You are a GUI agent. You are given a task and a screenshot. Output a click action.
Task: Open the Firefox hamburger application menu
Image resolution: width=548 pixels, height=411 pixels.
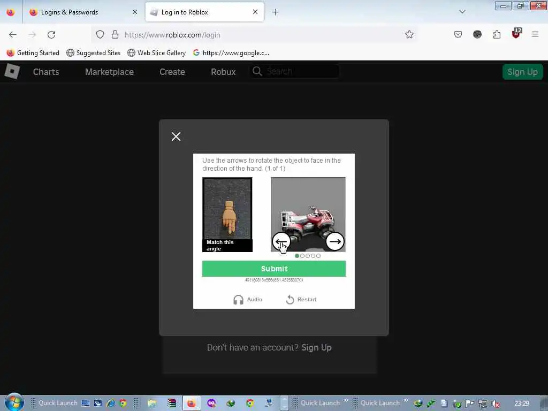[x=535, y=34]
